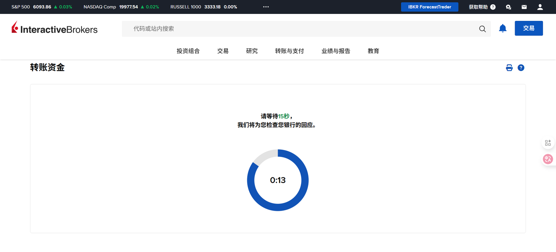Expand the ticker bar ellipsis menu
Image resolution: width=556 pixels, height=252 pixels.
click(266, 7)
